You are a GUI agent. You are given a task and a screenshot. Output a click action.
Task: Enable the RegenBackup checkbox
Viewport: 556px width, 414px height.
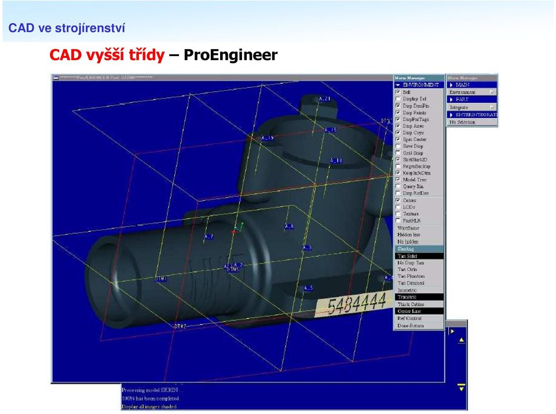[398, 166]
